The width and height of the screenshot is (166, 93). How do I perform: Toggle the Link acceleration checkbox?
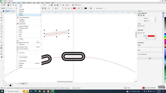pyautogui.click(x=138, y=54)
